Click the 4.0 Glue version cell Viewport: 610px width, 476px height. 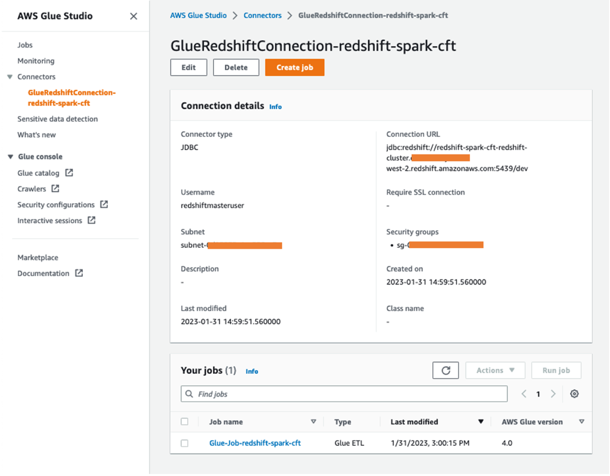[x=507, y=443]
